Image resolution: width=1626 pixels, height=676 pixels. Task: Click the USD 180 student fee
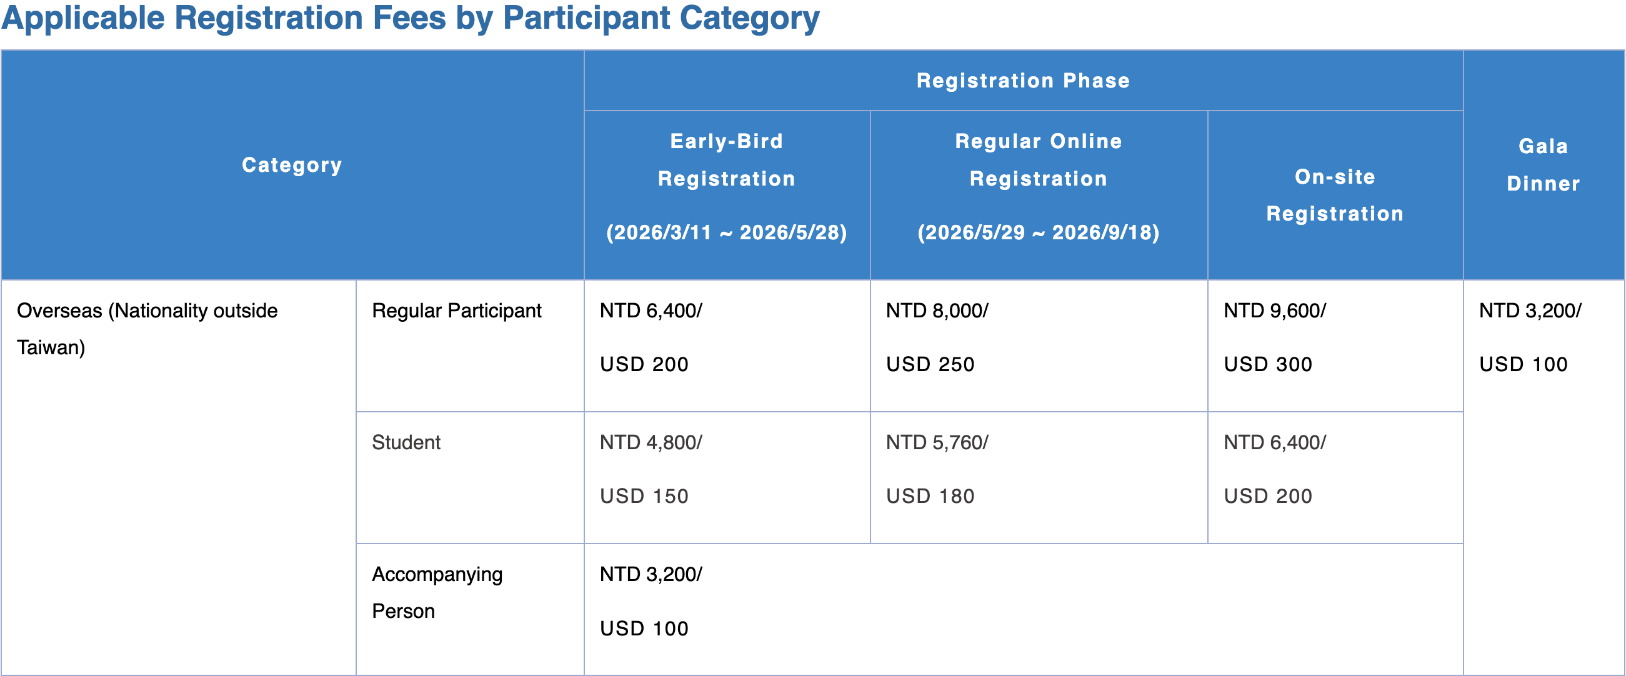[930, 496]
